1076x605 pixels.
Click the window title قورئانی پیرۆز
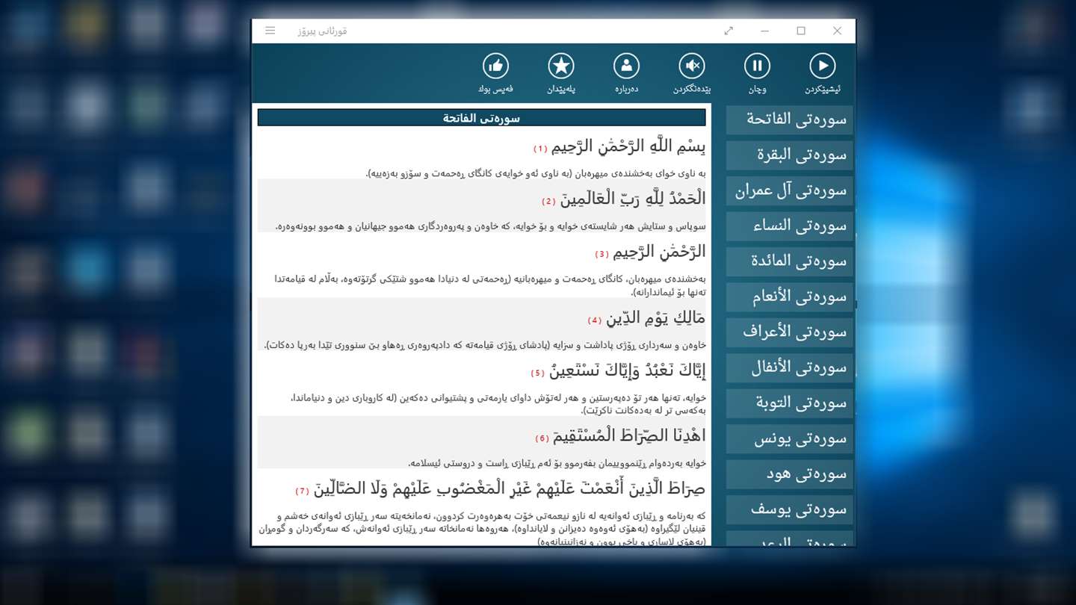pyautogui.click(x=322, y=31)
